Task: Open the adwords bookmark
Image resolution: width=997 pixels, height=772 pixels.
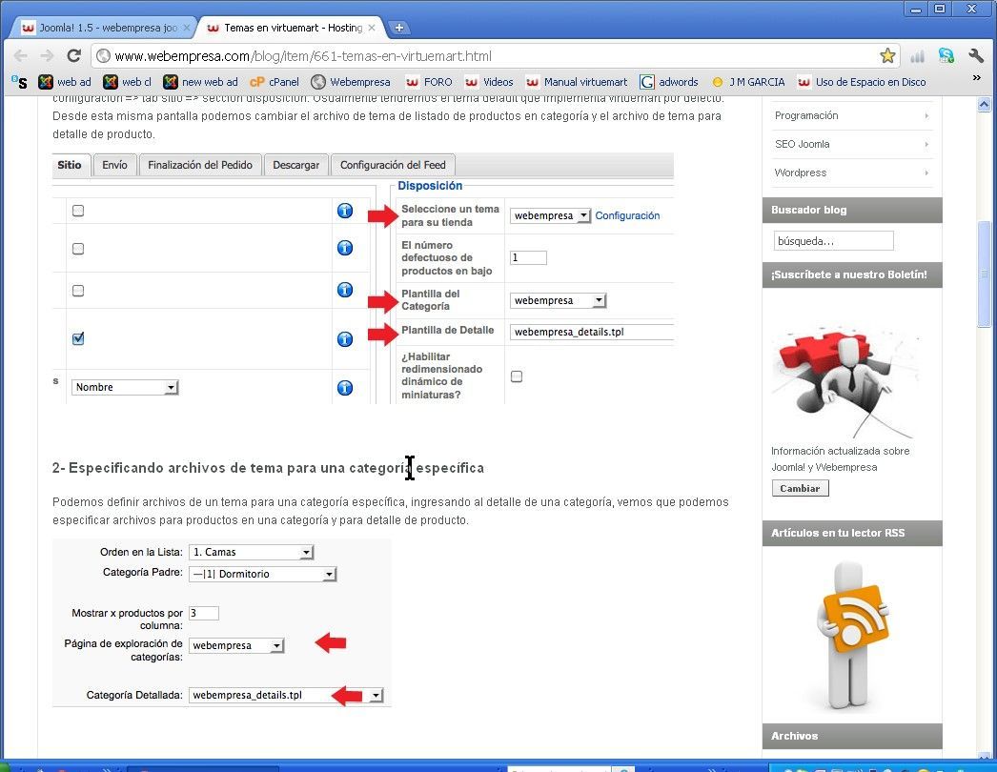Action: pyautogui.click(x=669, y=82)
